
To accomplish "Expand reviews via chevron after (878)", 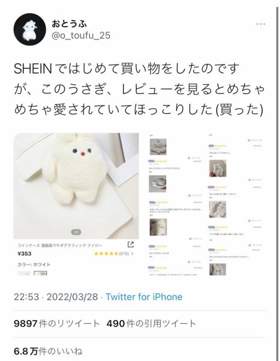I will pyautogui.click(x=132, y=254).
